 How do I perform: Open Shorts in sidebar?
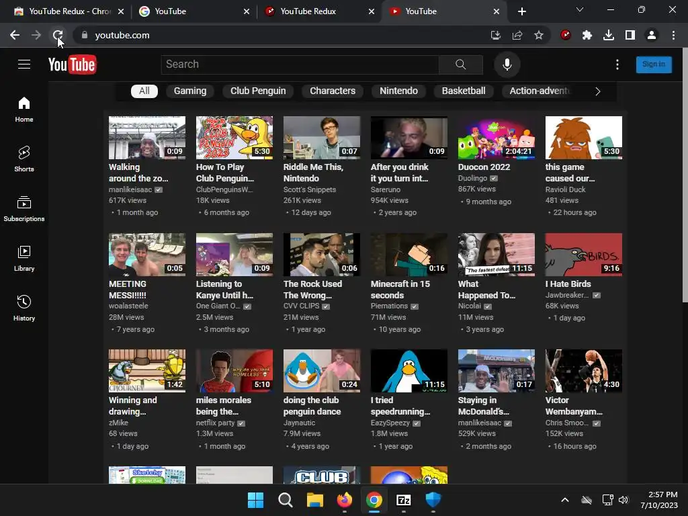[x=24, y=159]
